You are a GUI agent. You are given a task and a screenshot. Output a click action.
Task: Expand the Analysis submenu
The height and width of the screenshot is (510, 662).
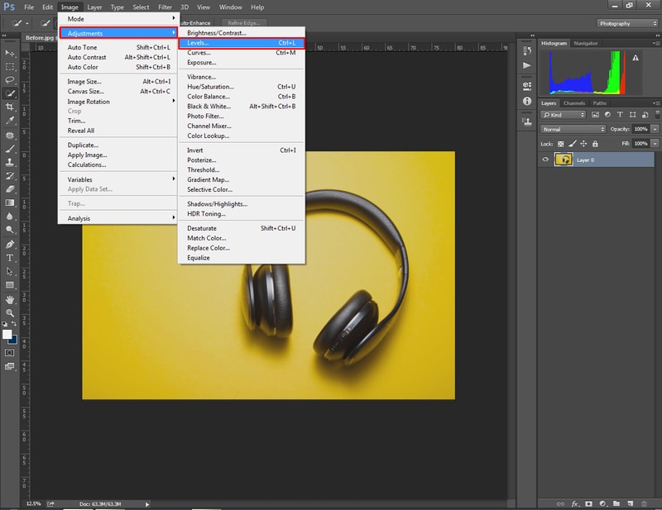(118, 218)
